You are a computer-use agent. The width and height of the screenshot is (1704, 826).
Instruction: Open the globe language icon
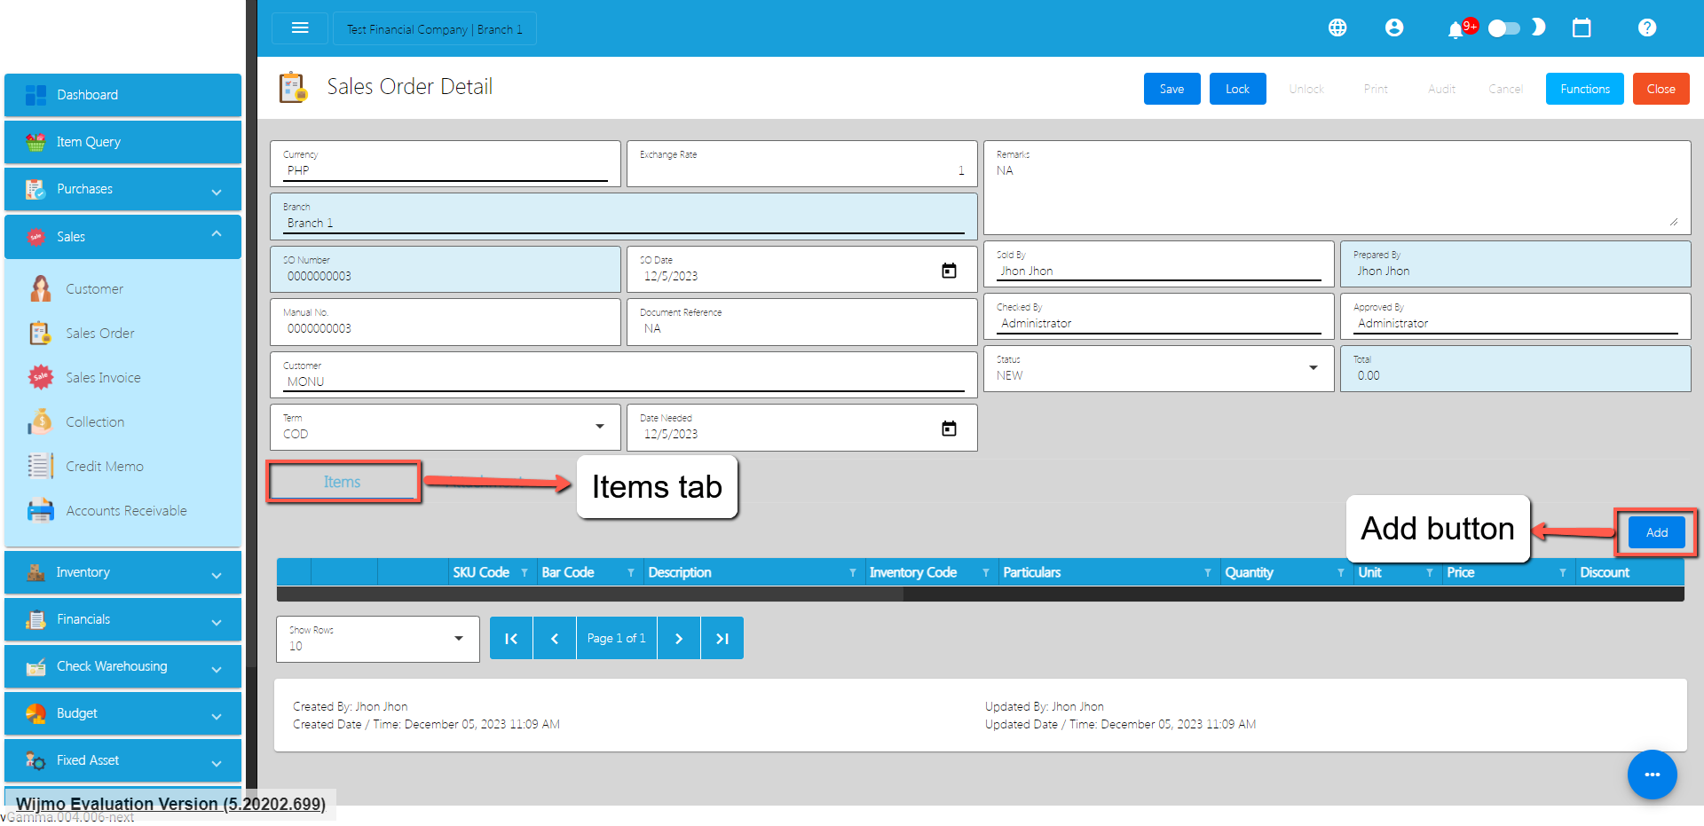(x=1337, y=28)
